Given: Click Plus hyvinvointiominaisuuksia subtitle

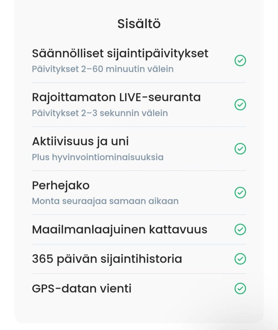Looking at the screenshot, I should point(98,157).
